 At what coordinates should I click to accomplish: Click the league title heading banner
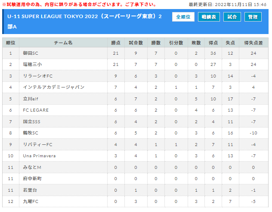[x=84, y=22]
